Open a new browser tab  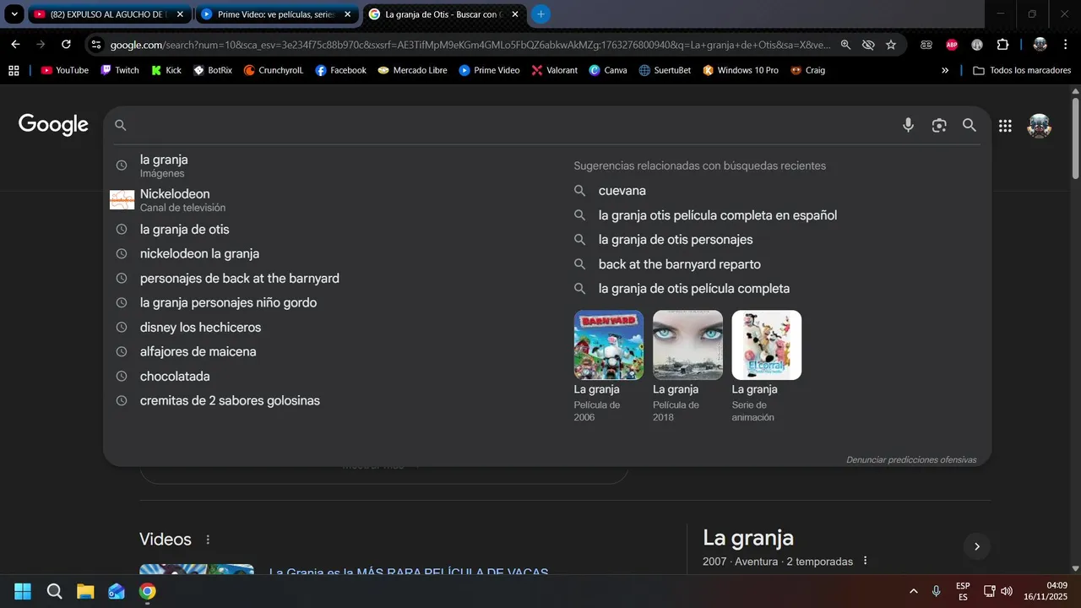click(x=540, y=14)
